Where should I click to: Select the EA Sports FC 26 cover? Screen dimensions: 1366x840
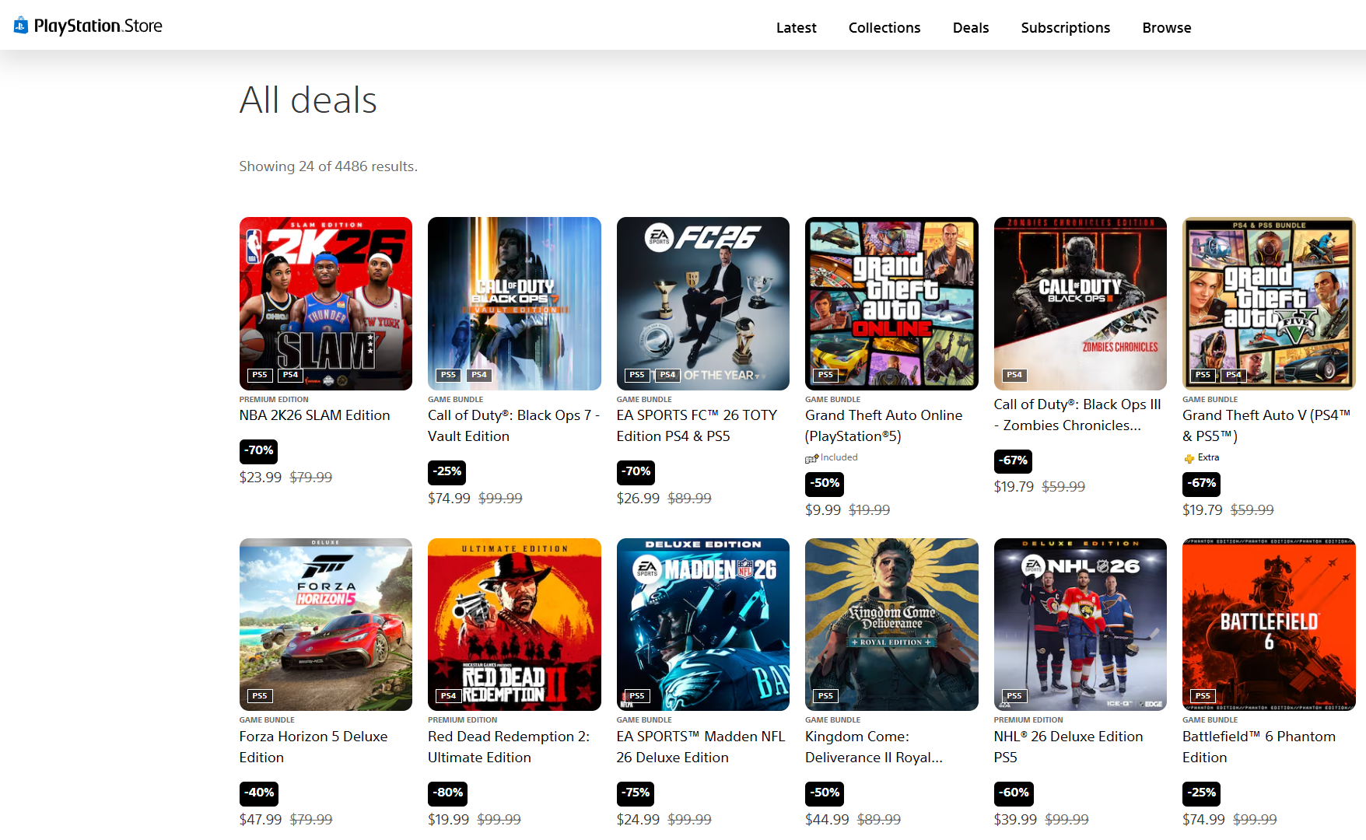tap(702, 303)
